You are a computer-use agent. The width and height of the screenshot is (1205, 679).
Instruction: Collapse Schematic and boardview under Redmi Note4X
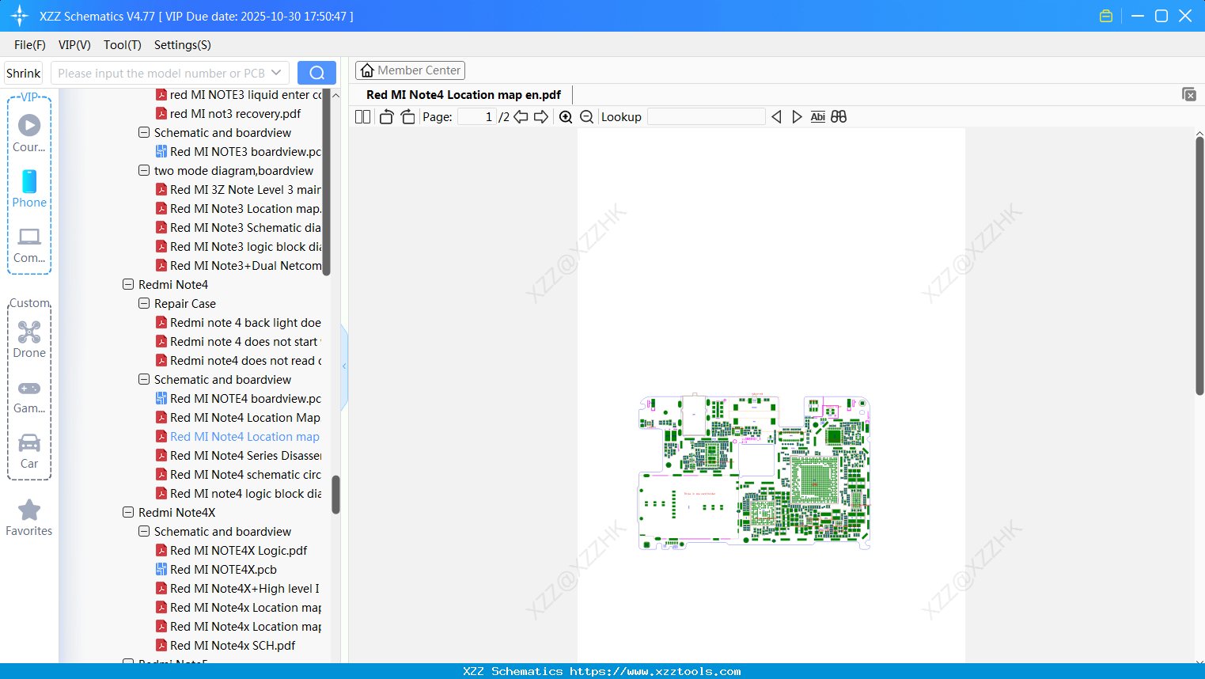pyautogui.click(x=144, y=532)
